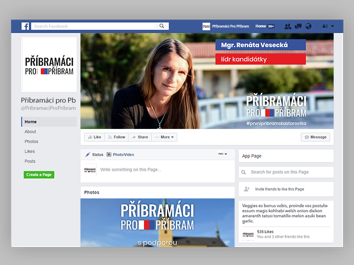Screen dimensions: 354x265
Task: Open About in the left sidebar
Action: point(30,132)
